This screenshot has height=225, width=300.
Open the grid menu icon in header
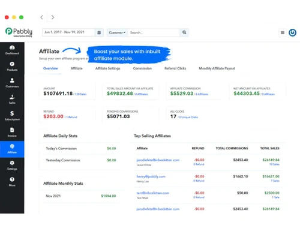click(283, 32)
